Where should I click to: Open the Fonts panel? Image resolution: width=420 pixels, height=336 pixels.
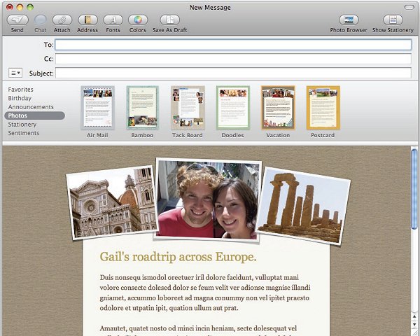(x=113, y=20)
